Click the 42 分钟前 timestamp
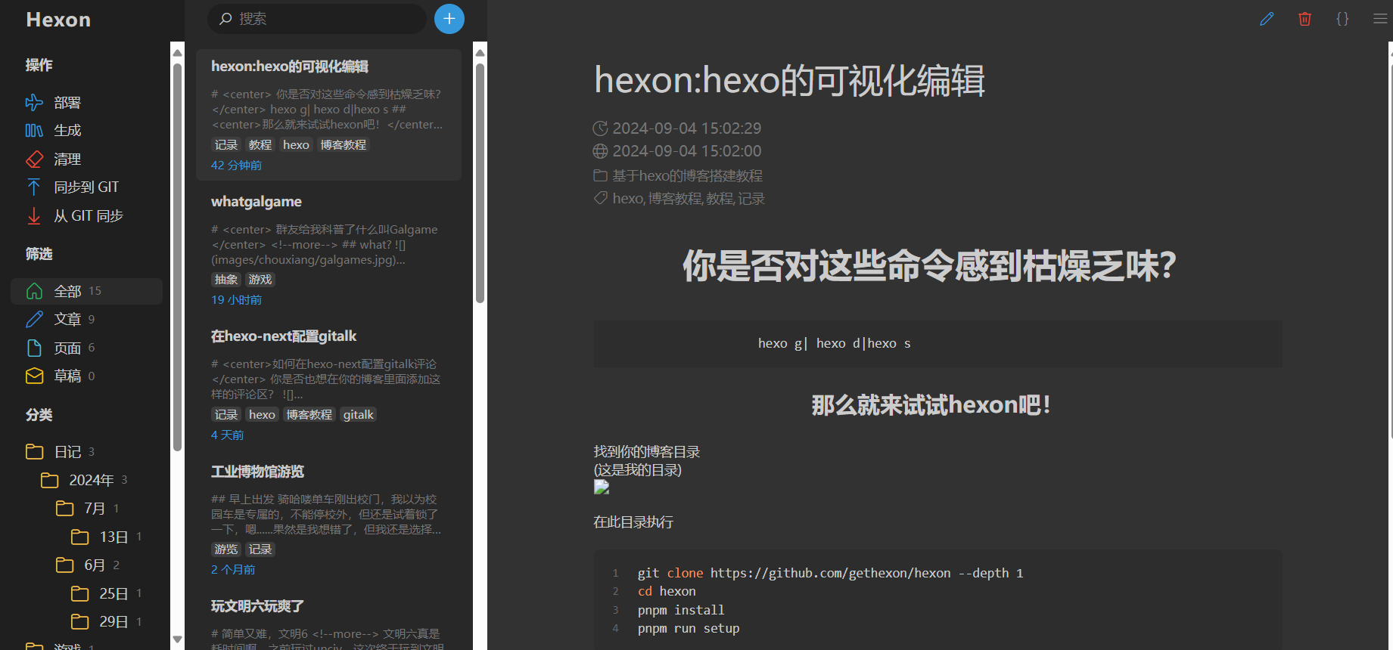 (x=236, y=166)
